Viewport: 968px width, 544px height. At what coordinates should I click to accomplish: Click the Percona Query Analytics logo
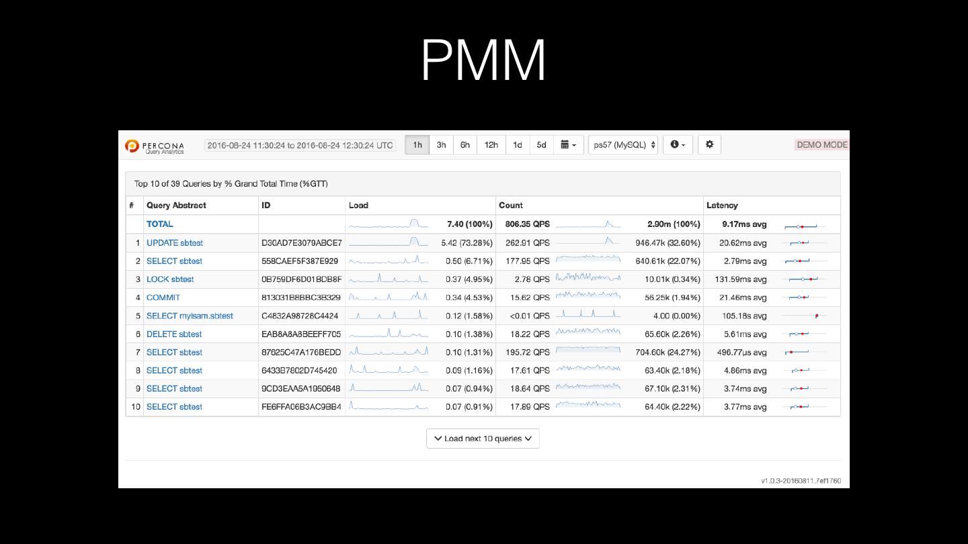[x=154, y=146]
